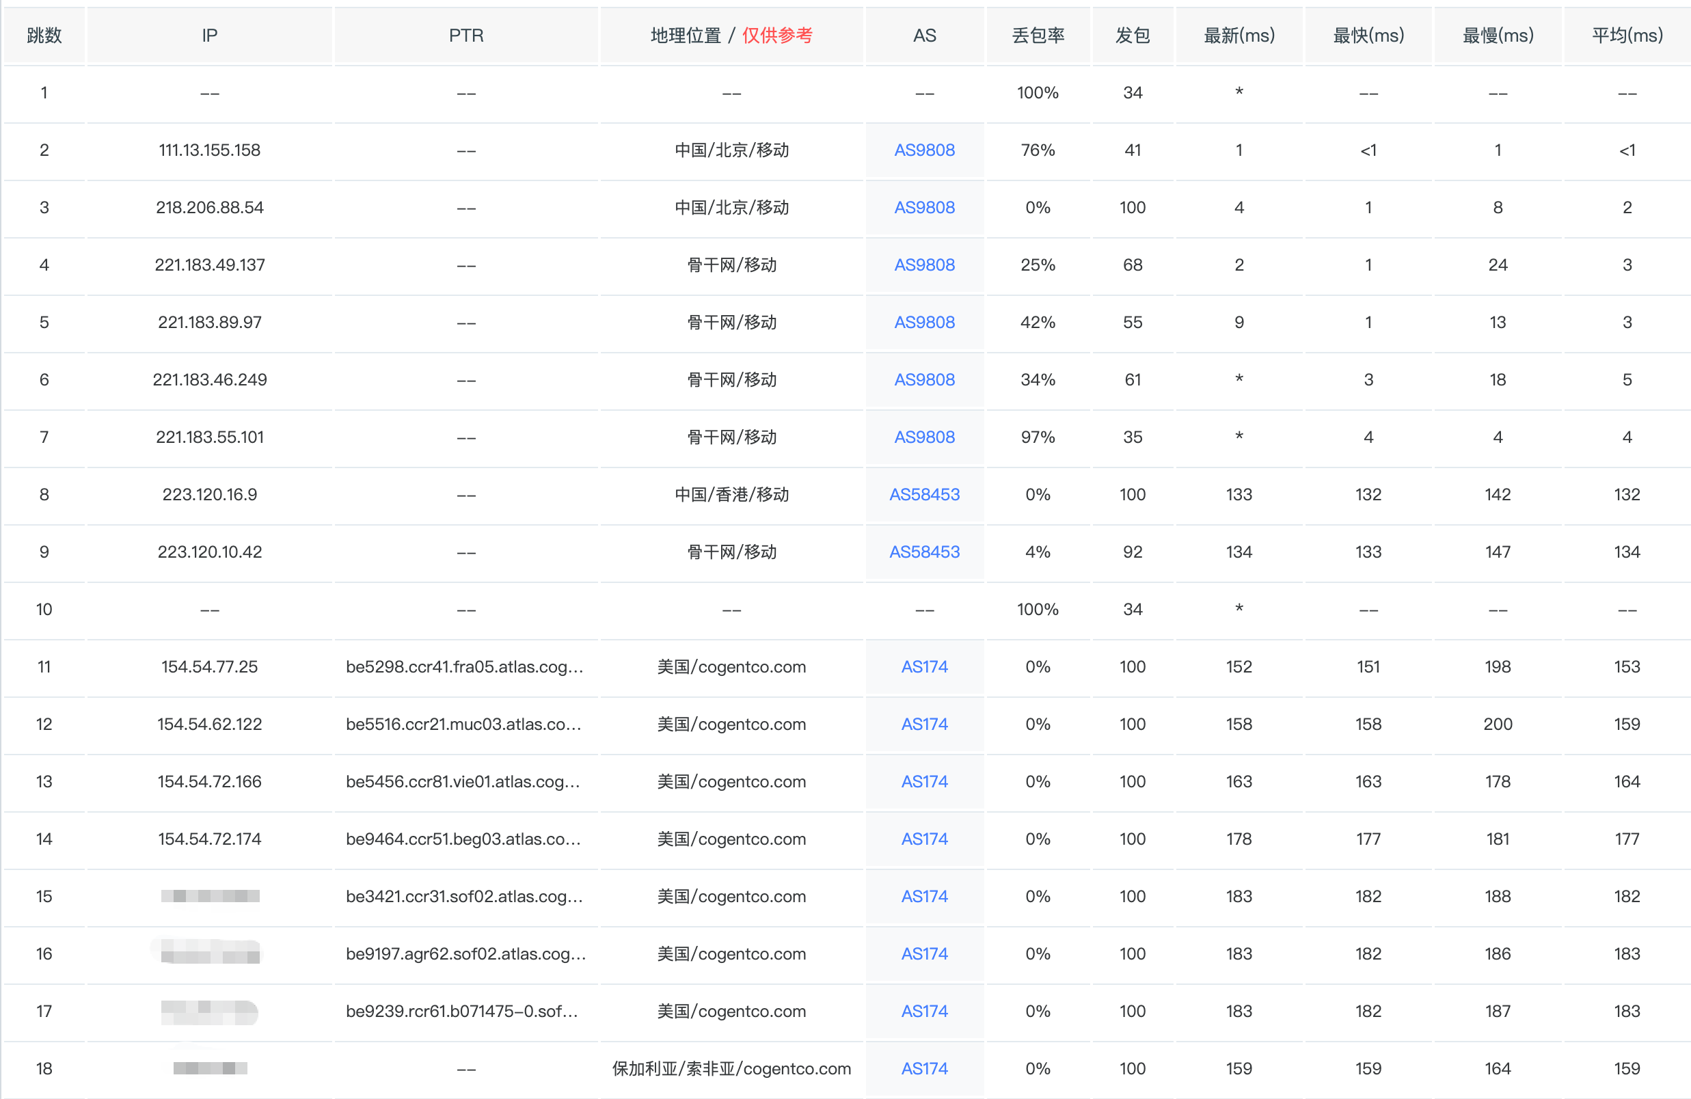Click AS174 link for 154.54.77.25
This screenshot has width=1691, height=1099.
point(923,666)
